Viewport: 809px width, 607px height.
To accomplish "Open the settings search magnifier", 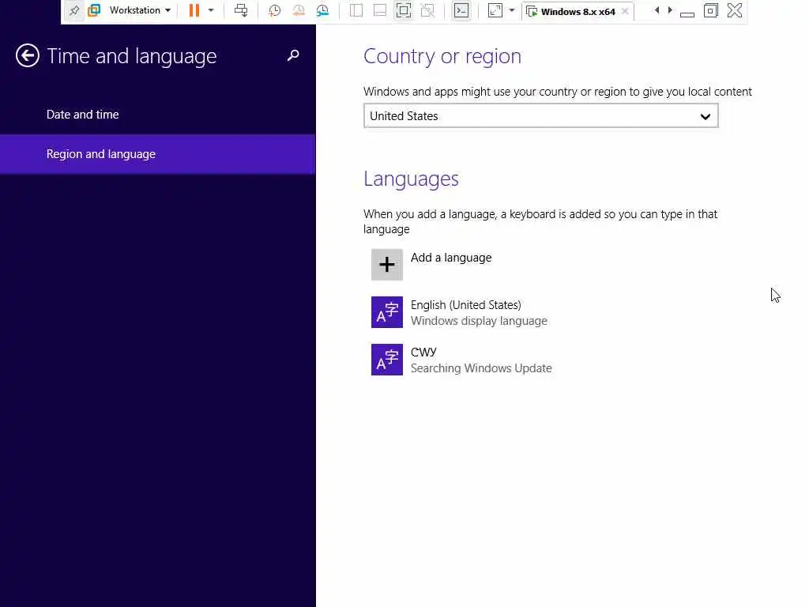I will point(293,55).
